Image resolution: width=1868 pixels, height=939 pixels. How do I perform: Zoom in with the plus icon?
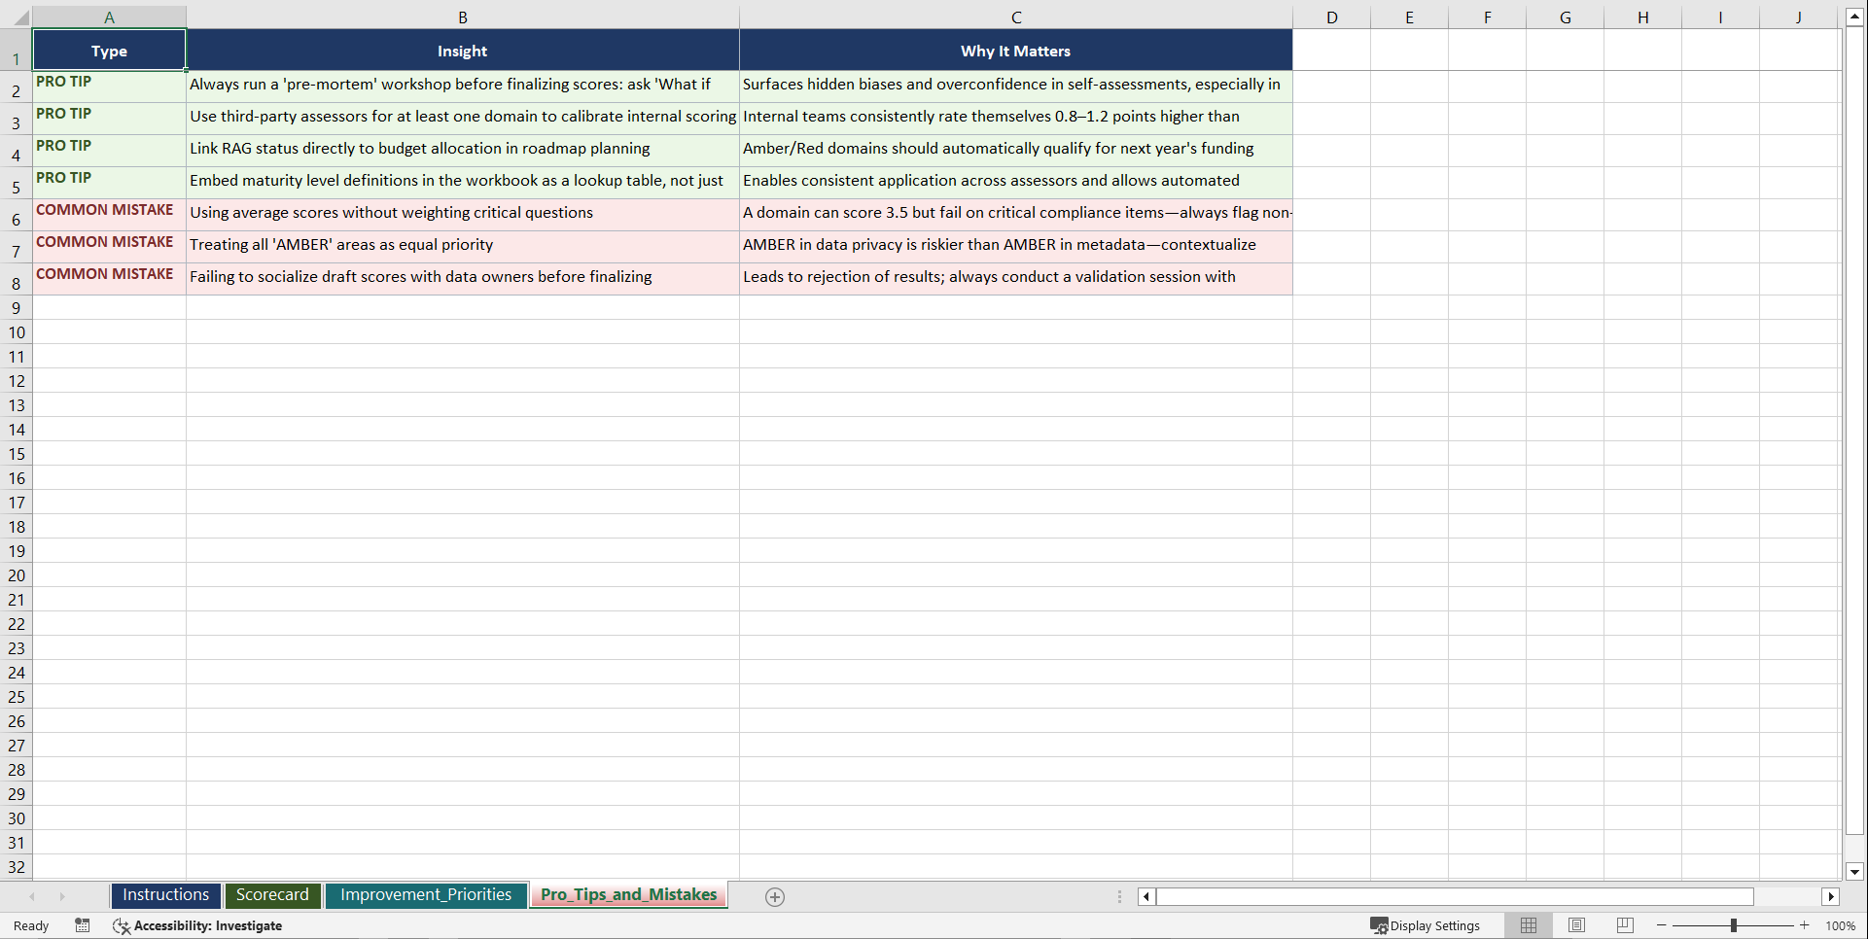(x=1805, y=925)
